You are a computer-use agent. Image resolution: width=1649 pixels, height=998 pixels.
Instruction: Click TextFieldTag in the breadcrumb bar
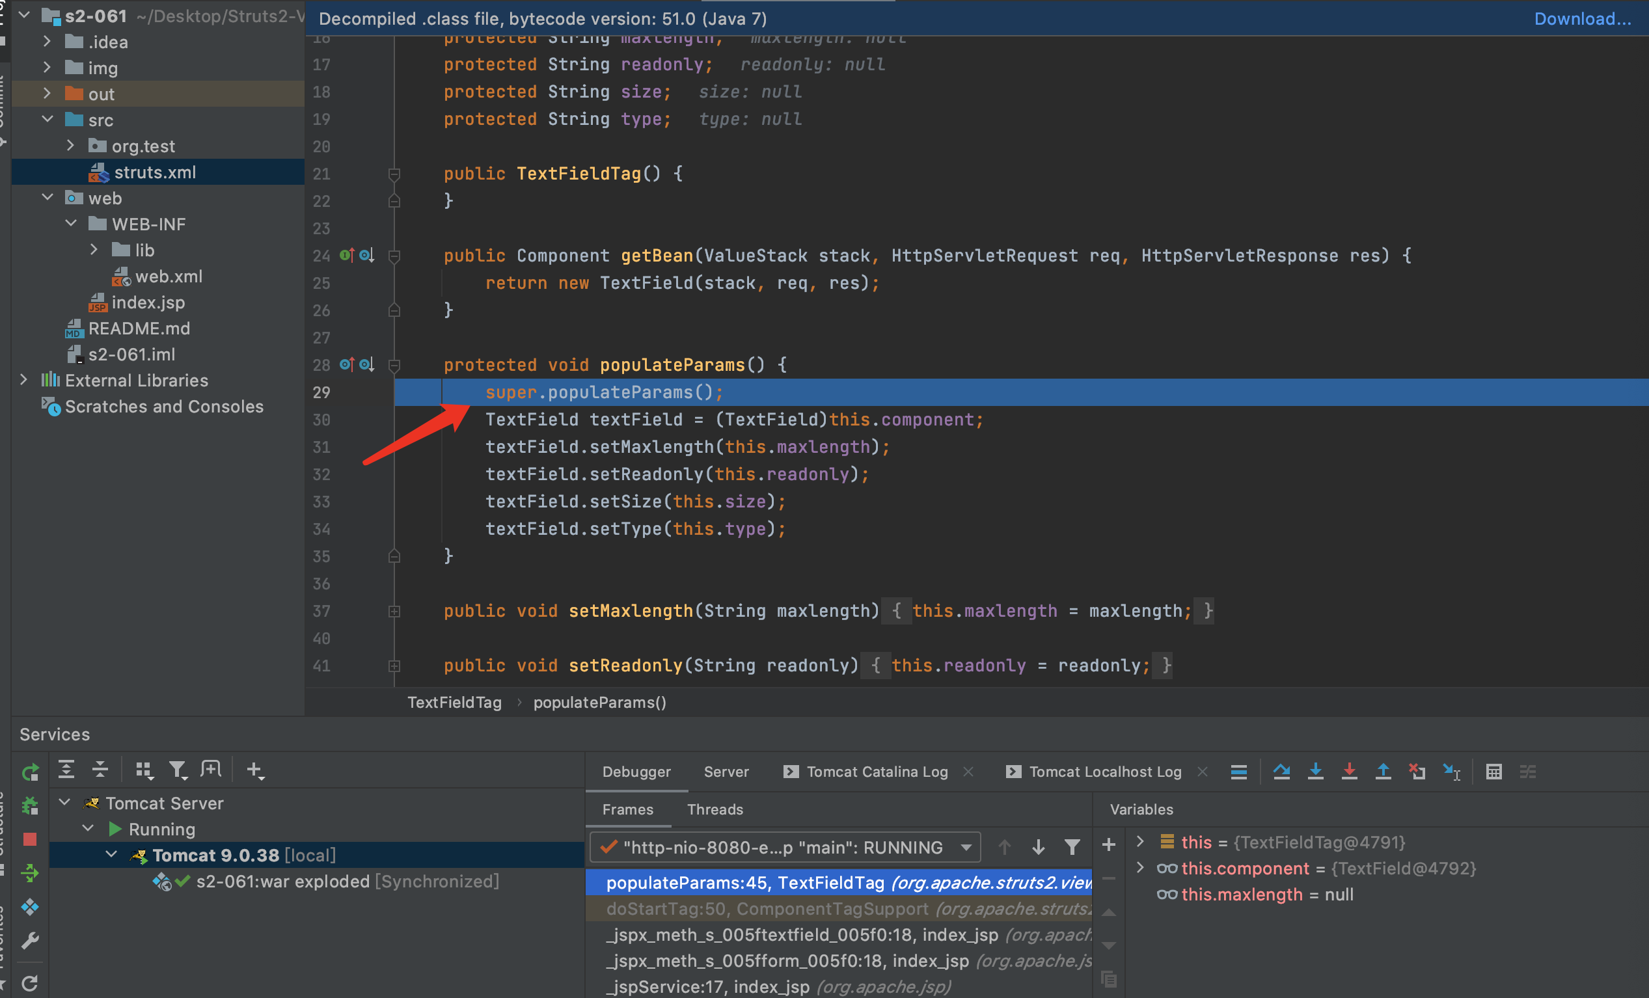[x=454, y=703]
